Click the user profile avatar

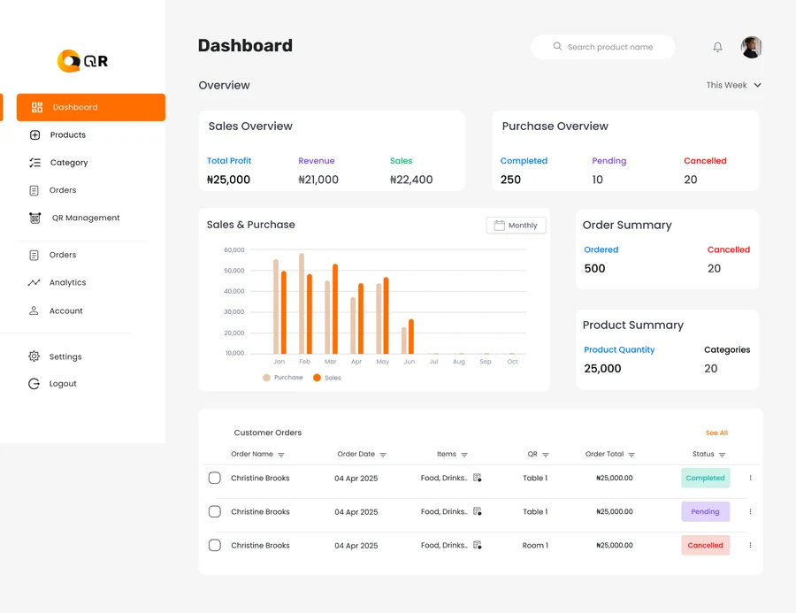coord(751,47)
